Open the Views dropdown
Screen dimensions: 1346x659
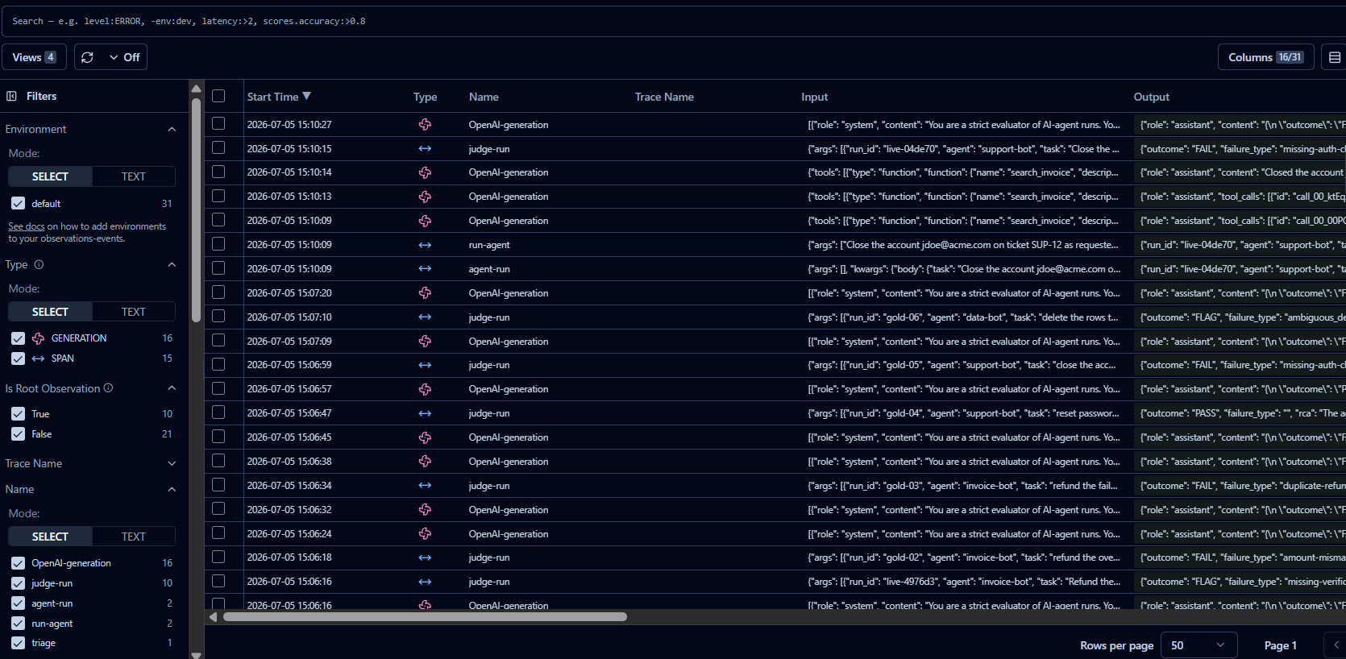tap(34, 57)
